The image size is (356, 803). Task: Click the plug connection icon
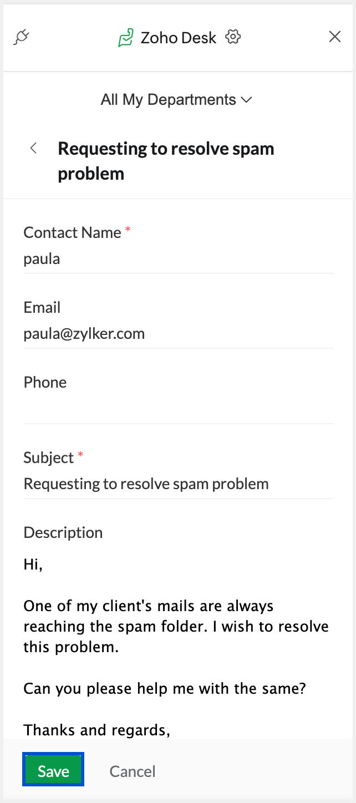click(21, 37)
